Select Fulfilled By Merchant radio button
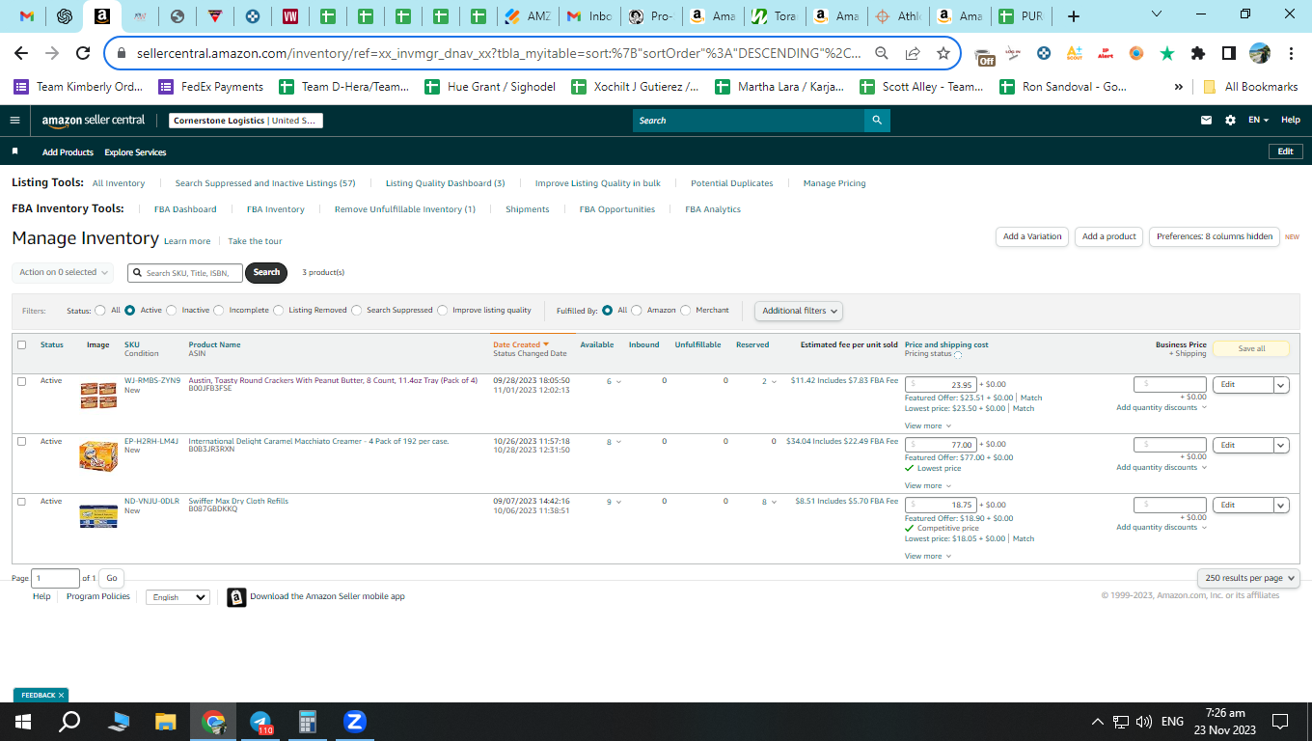Screen dimensions: 1312x741 pyautogui.click(x=686, y=311)
